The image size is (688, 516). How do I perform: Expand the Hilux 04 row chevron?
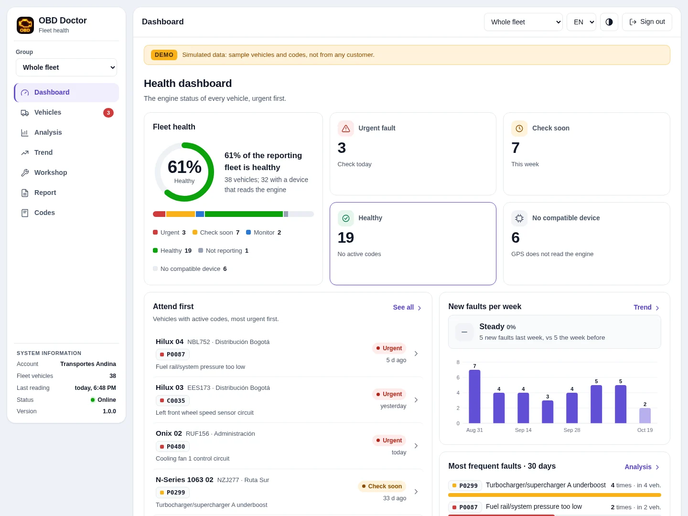[x=416, y=354]
